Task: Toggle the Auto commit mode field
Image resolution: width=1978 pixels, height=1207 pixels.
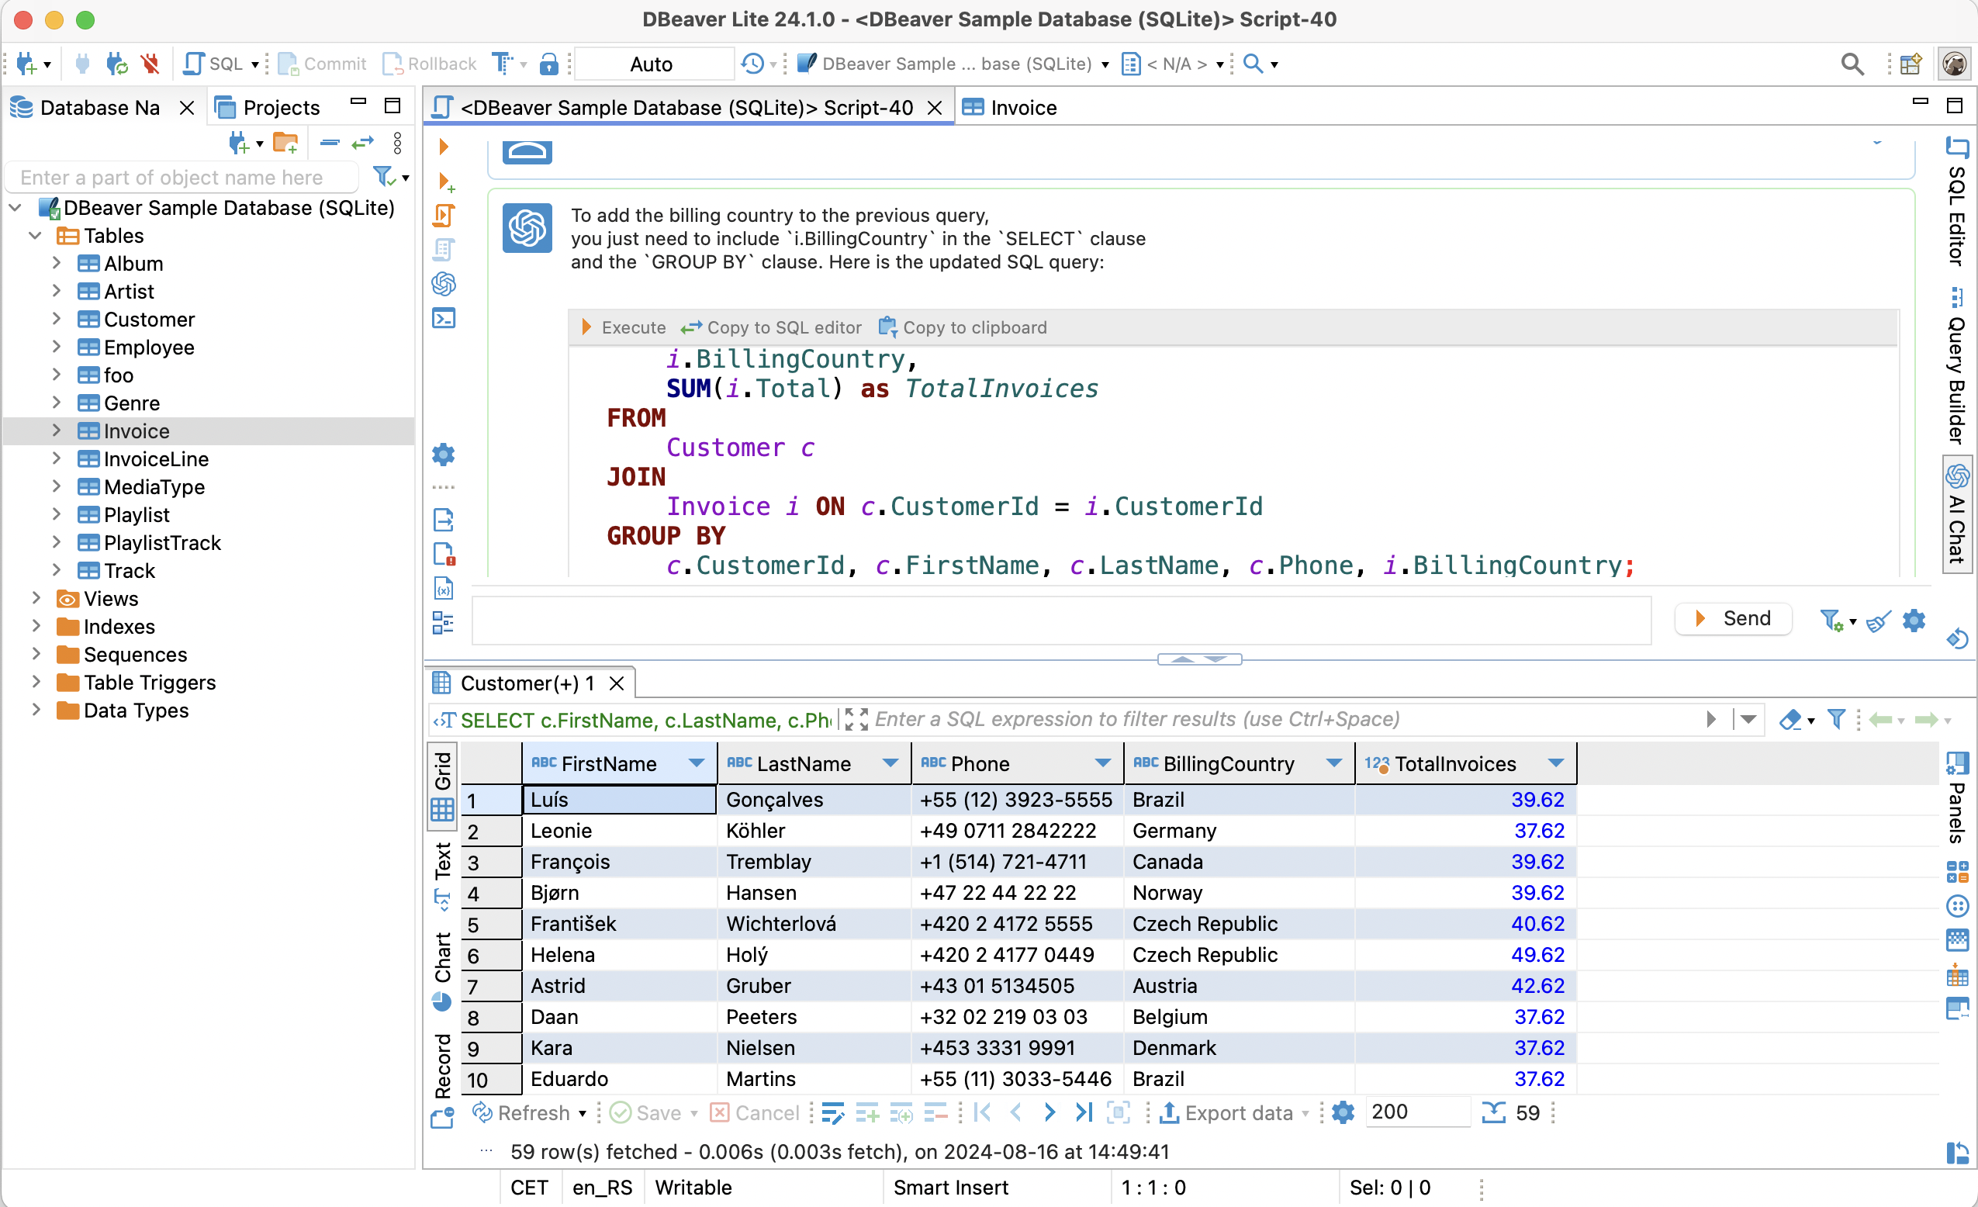Action: tap(652, 64)
